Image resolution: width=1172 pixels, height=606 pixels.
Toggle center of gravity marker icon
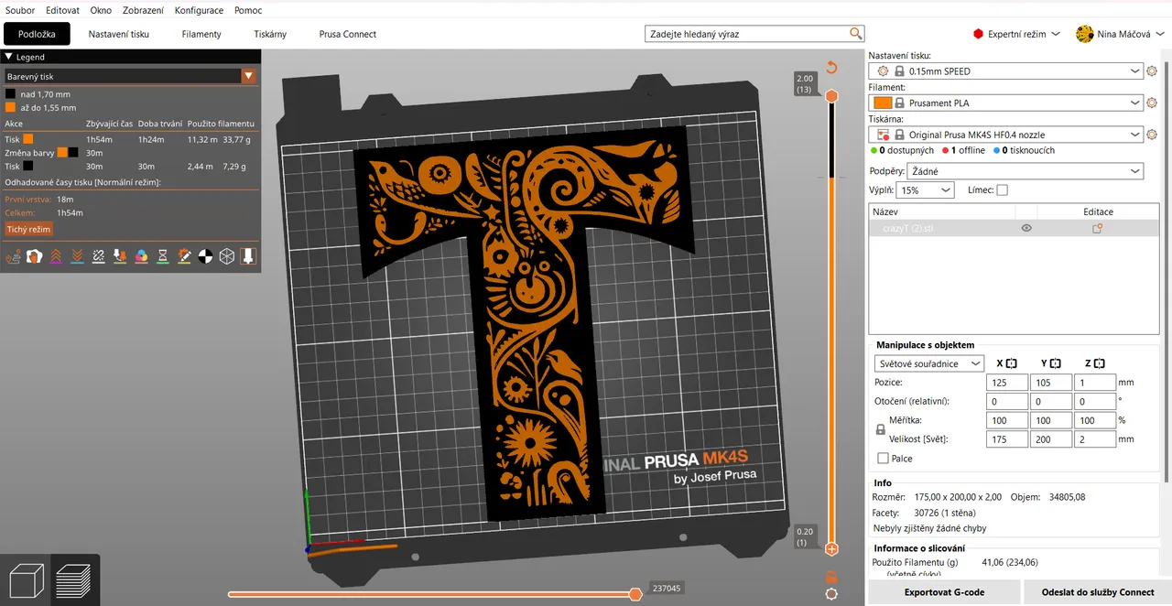(205, 256)
